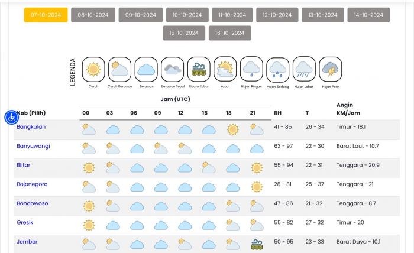This screenshot has height=253, width=414.
Task: Select the Berawan Tebal legend icon
Action: click(173, 69)
